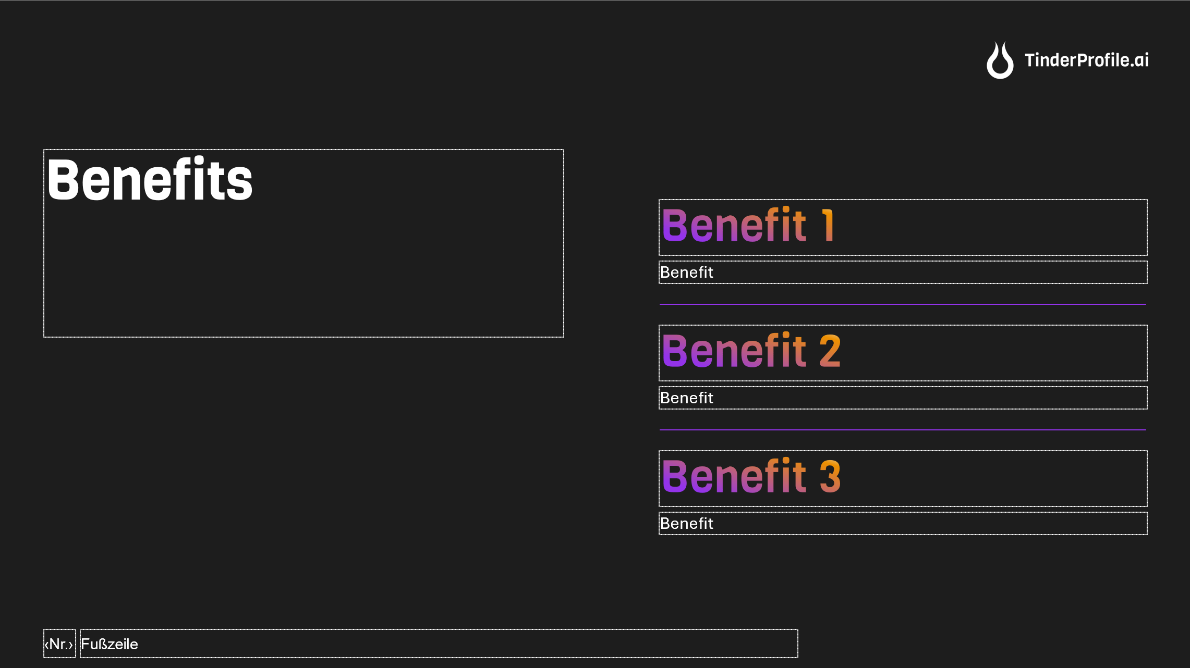This screenshot has height=668, width=1190.
Task: Click the purple divider line below Benefit 2
Action: (x=902, y=430)
